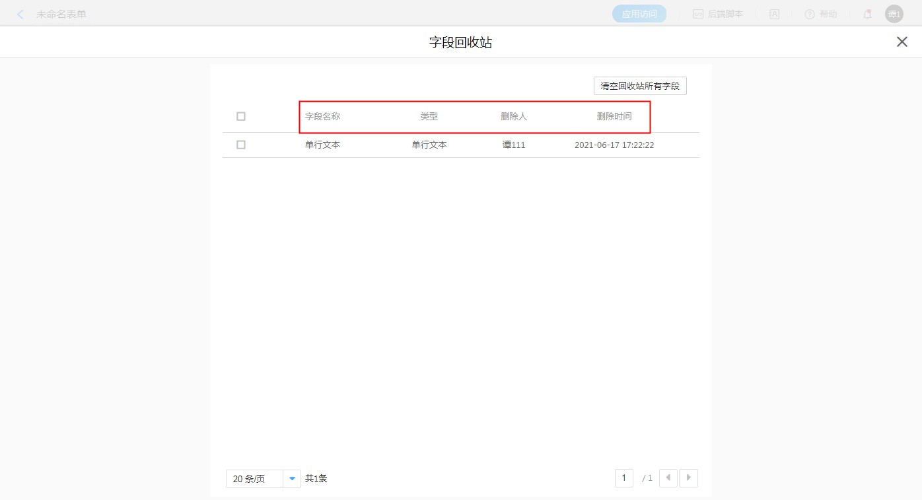Click 清空回收站所有字段 button
922x500 pixels.
pyautogui.click(x=640, y=86)
